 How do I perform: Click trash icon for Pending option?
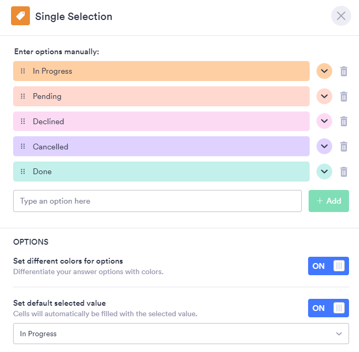coord(344,96)
